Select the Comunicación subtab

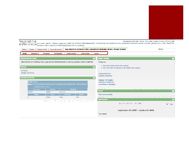coord(71,54)
